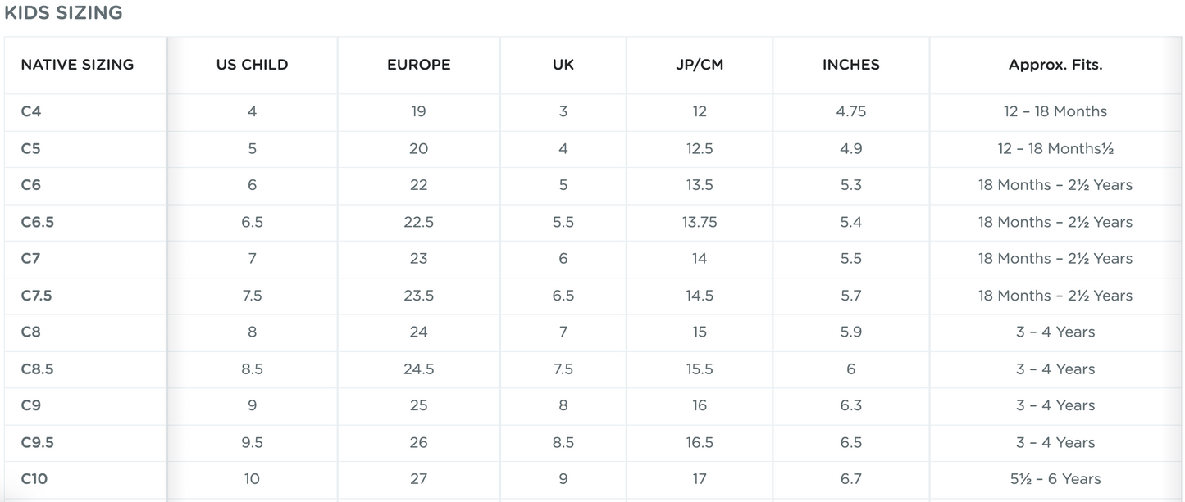Select the C4 native sizing row label
This screenshot has width=1185, height=502.
point(31,111)
